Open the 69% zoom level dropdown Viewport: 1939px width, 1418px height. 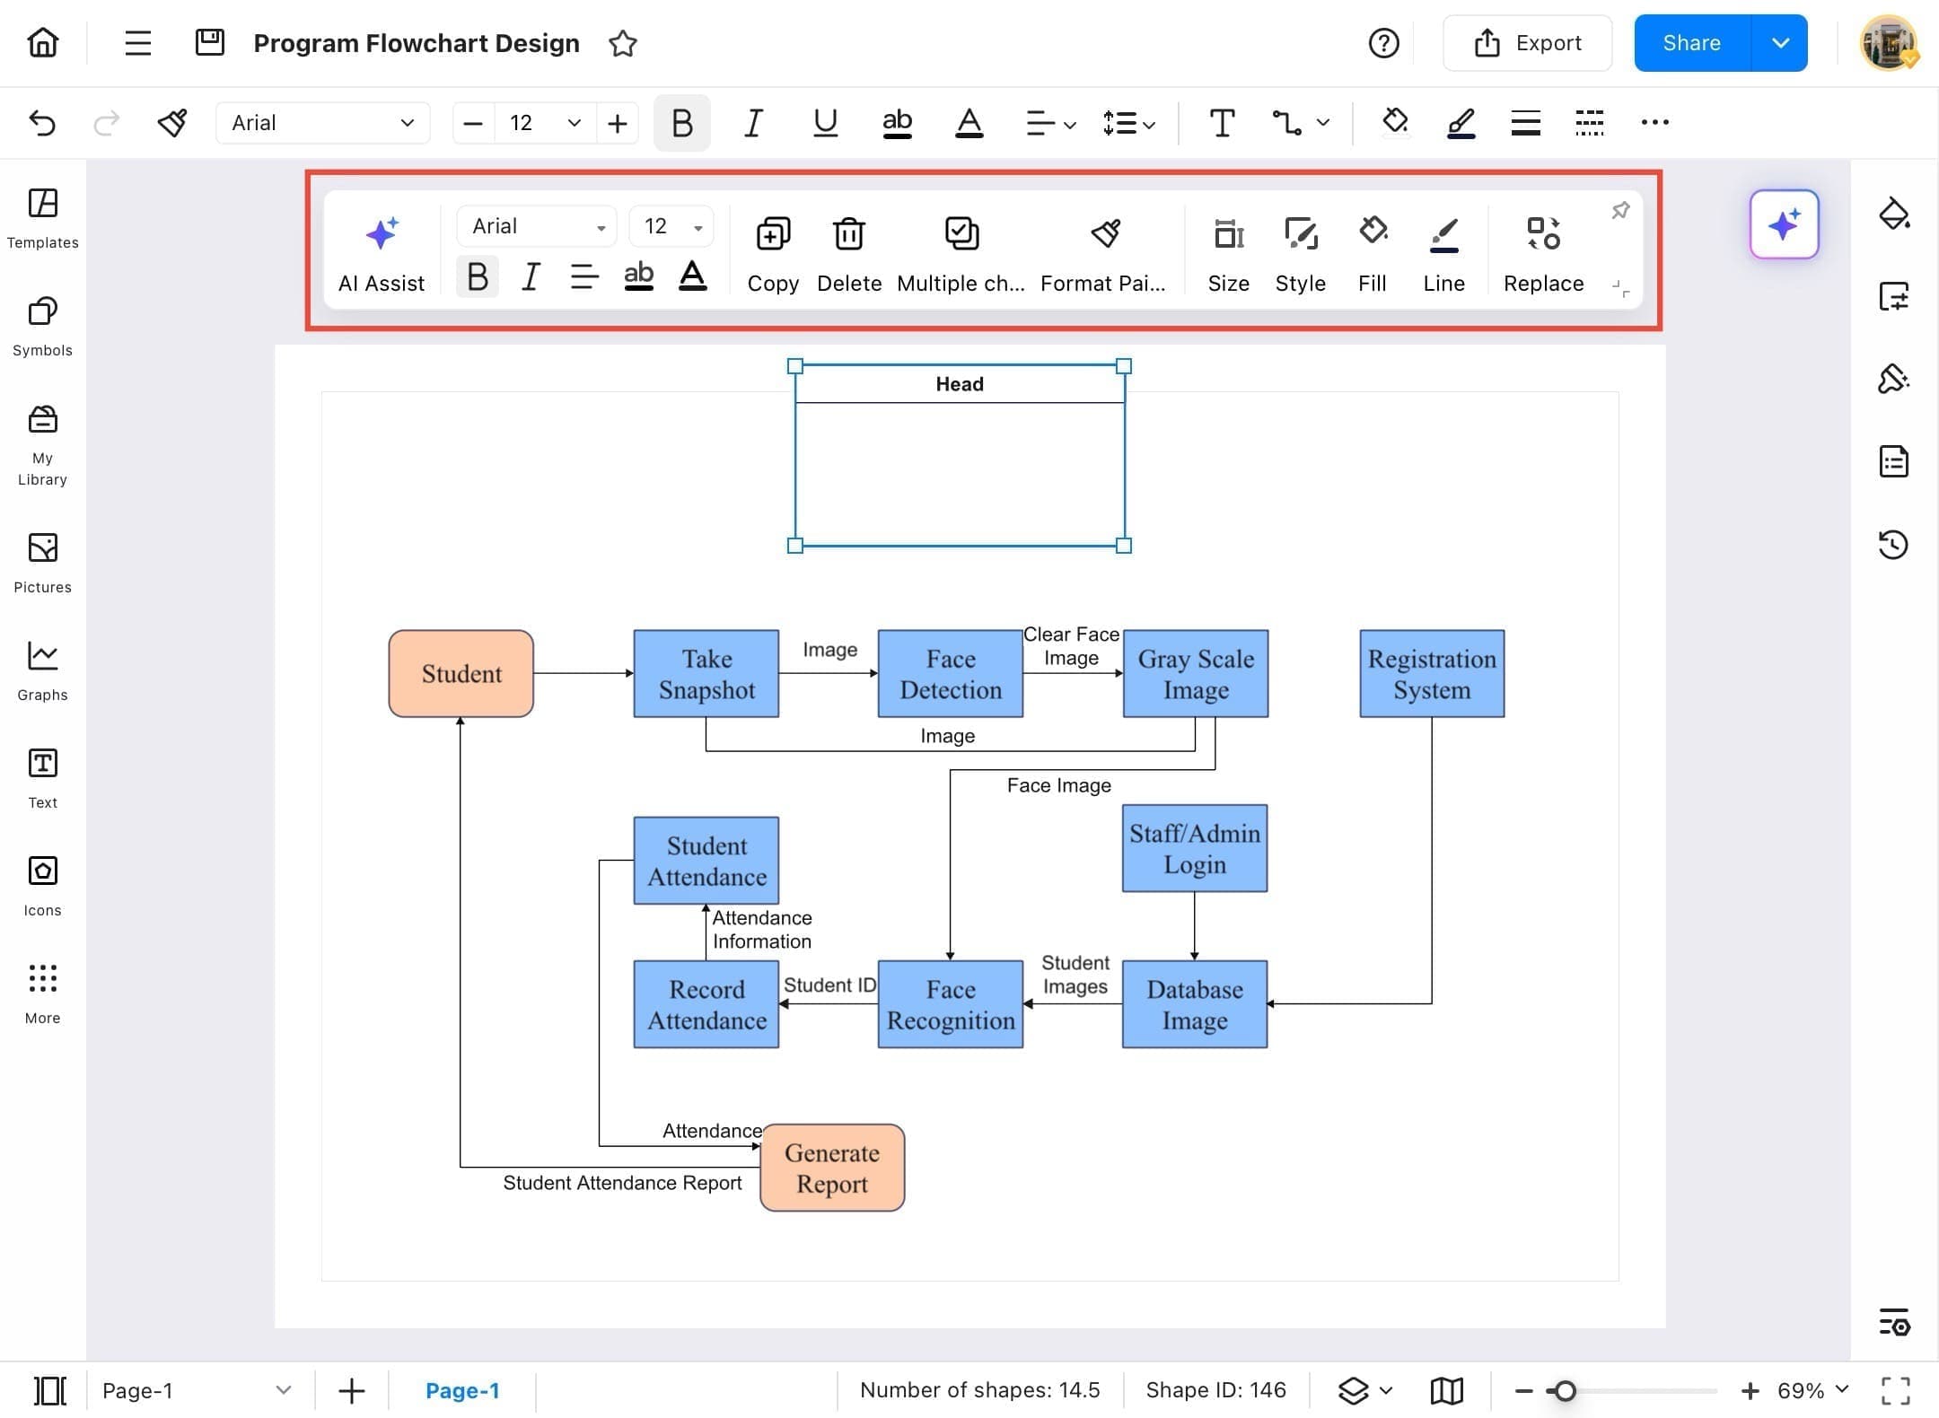pyautogui.click(x=1806, y=1390)
